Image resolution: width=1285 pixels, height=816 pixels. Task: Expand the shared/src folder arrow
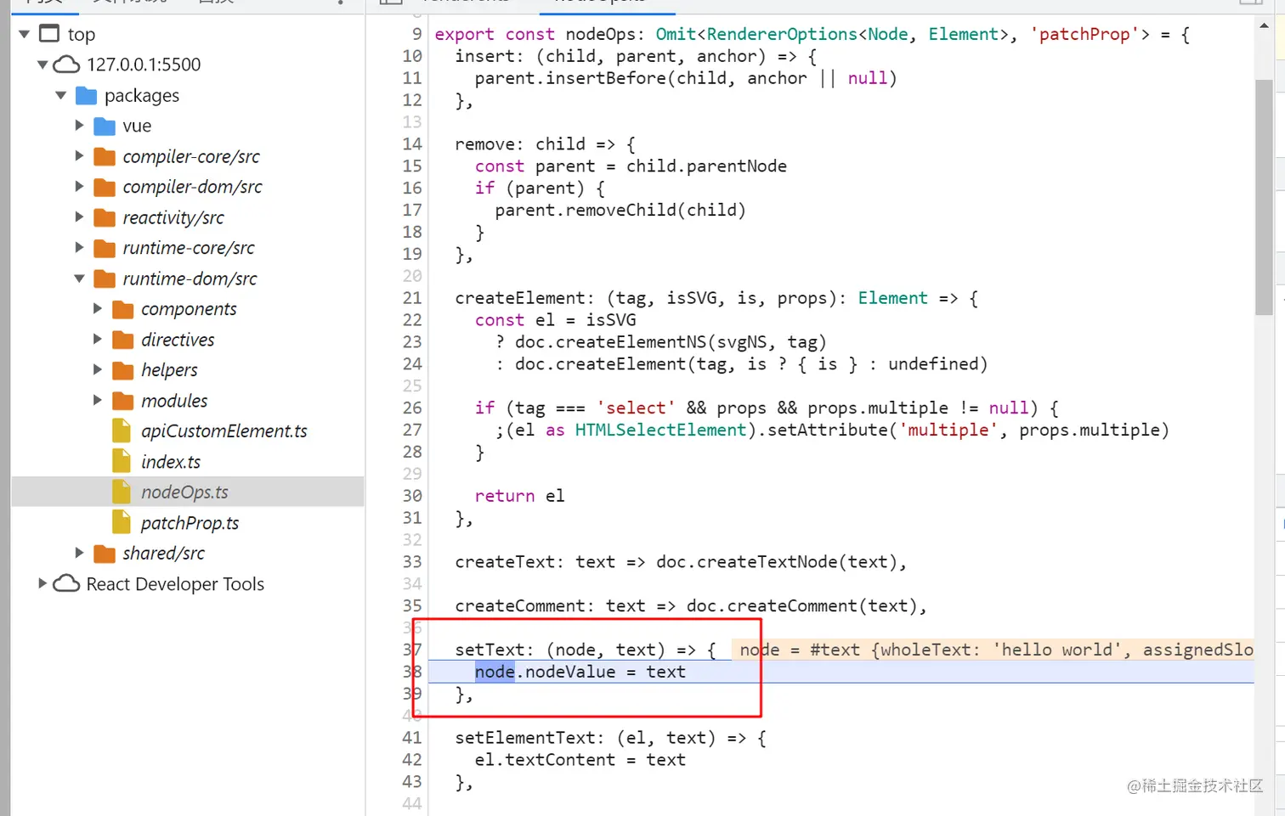[79, 553]
